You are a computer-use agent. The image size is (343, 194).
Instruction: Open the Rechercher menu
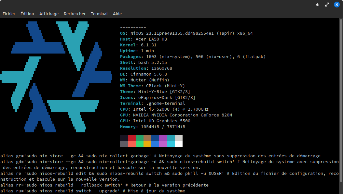click(75, 14)
